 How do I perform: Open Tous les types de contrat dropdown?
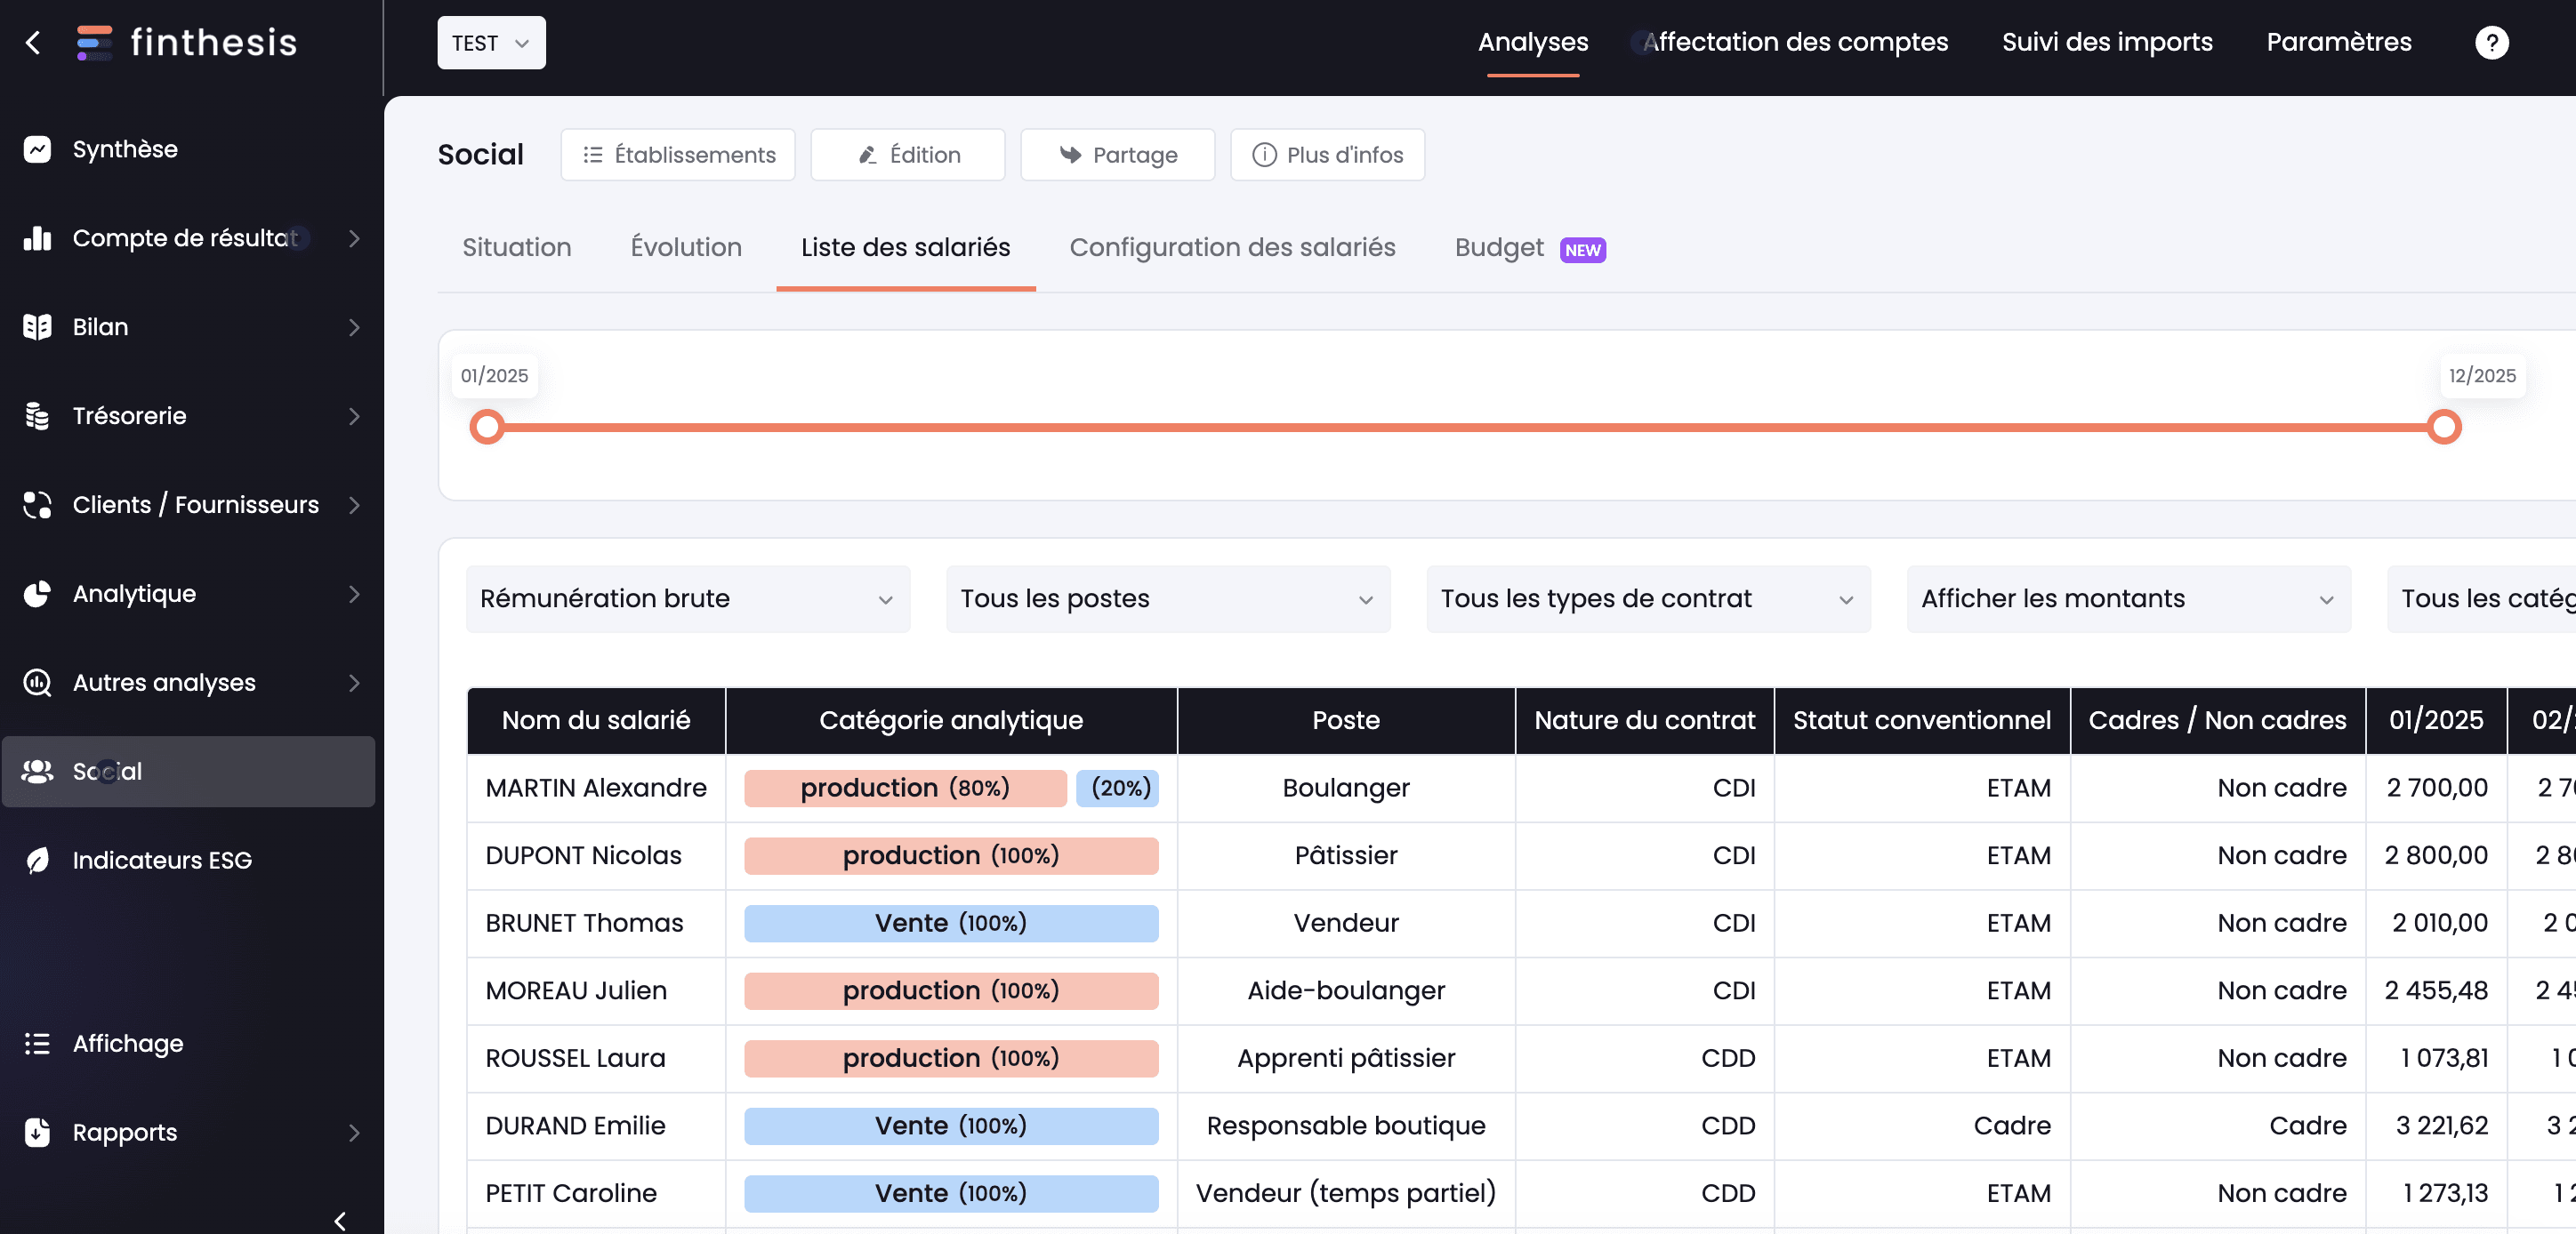(x=1647, y=598)
